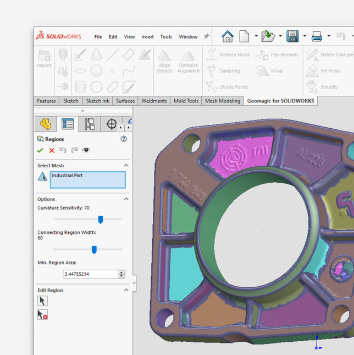Open the Open file dropdown arrow
Screen dimensions: 354x355
[280, 36]
